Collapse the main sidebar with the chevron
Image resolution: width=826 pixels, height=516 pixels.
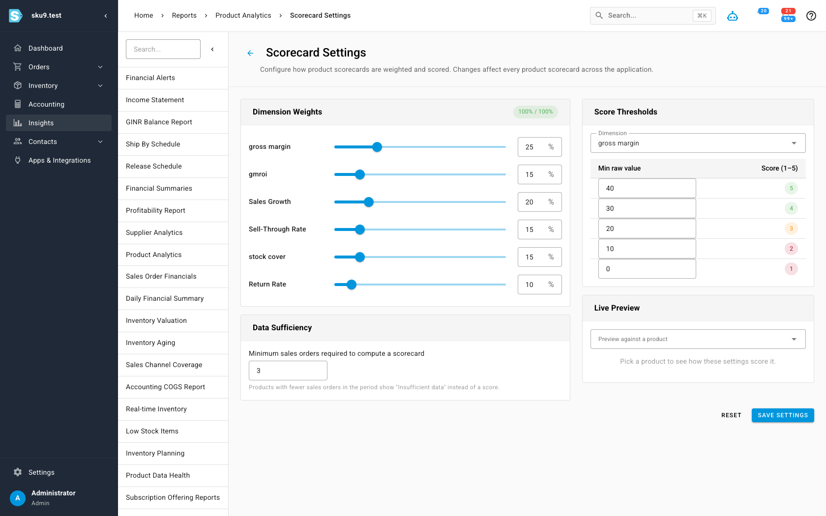[106, 16]
